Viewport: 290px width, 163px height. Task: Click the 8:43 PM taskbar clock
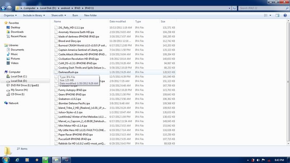point(279,160)
